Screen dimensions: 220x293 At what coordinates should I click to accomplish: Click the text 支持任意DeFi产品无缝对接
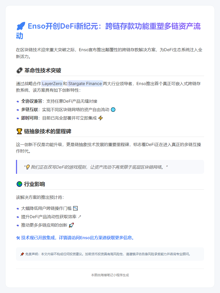[x=72, y=101]
